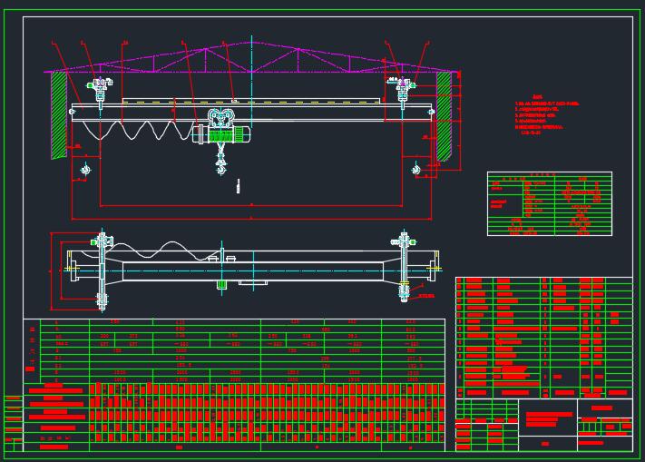Click the left end truck in the plan view

click(102, 270)
